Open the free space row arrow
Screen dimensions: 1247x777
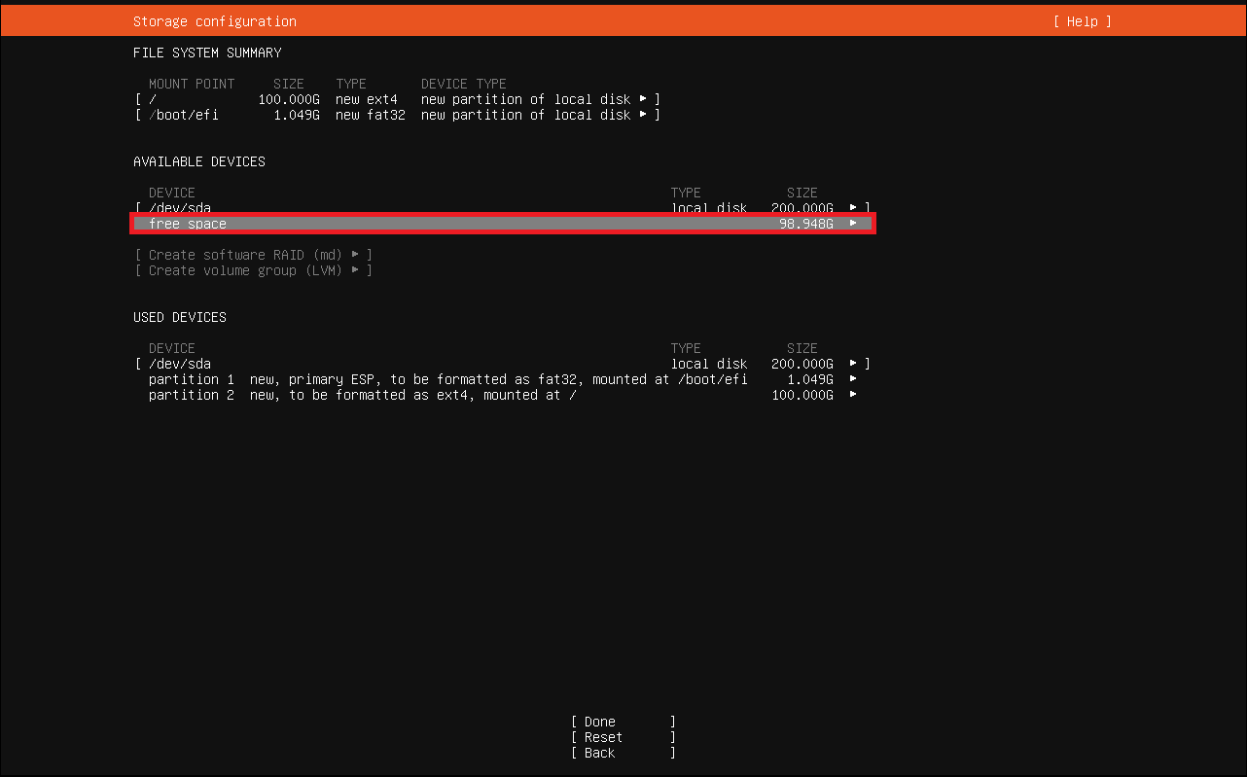pos(853,224)
